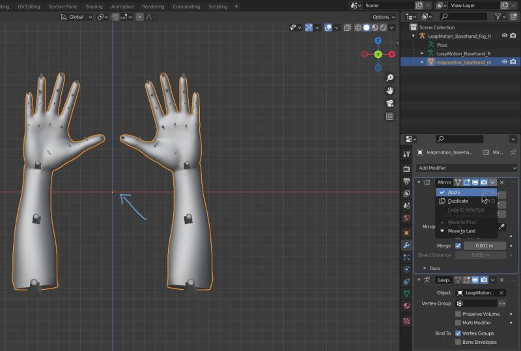Open the Material properties sphere tab
The width and height of the screenshot is (521, 351).
tap(406, 306)
